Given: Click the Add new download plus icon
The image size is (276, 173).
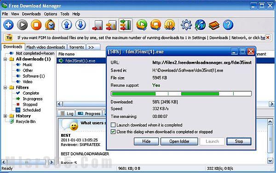Looking at the screenshot, I should click(x=8, y=25).
